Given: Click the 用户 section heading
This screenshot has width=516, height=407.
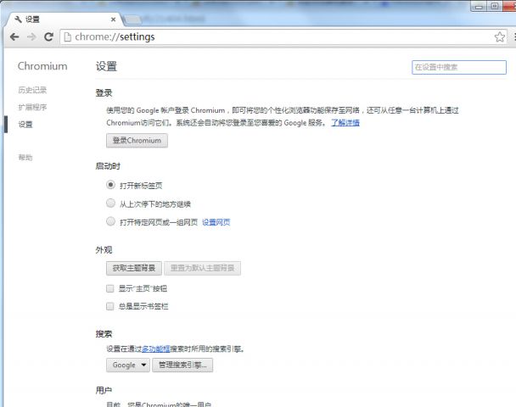Looking at the screenshot, I should click(104, 390).
